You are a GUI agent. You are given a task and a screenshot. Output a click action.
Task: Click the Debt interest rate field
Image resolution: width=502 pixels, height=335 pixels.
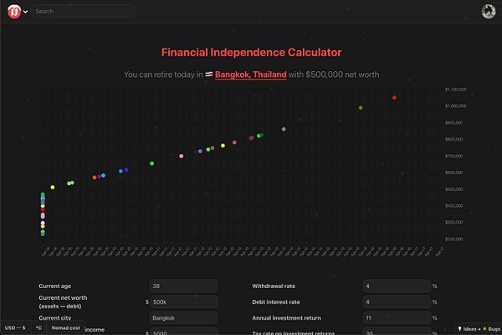pyautogui.click(x=397, y=302)
